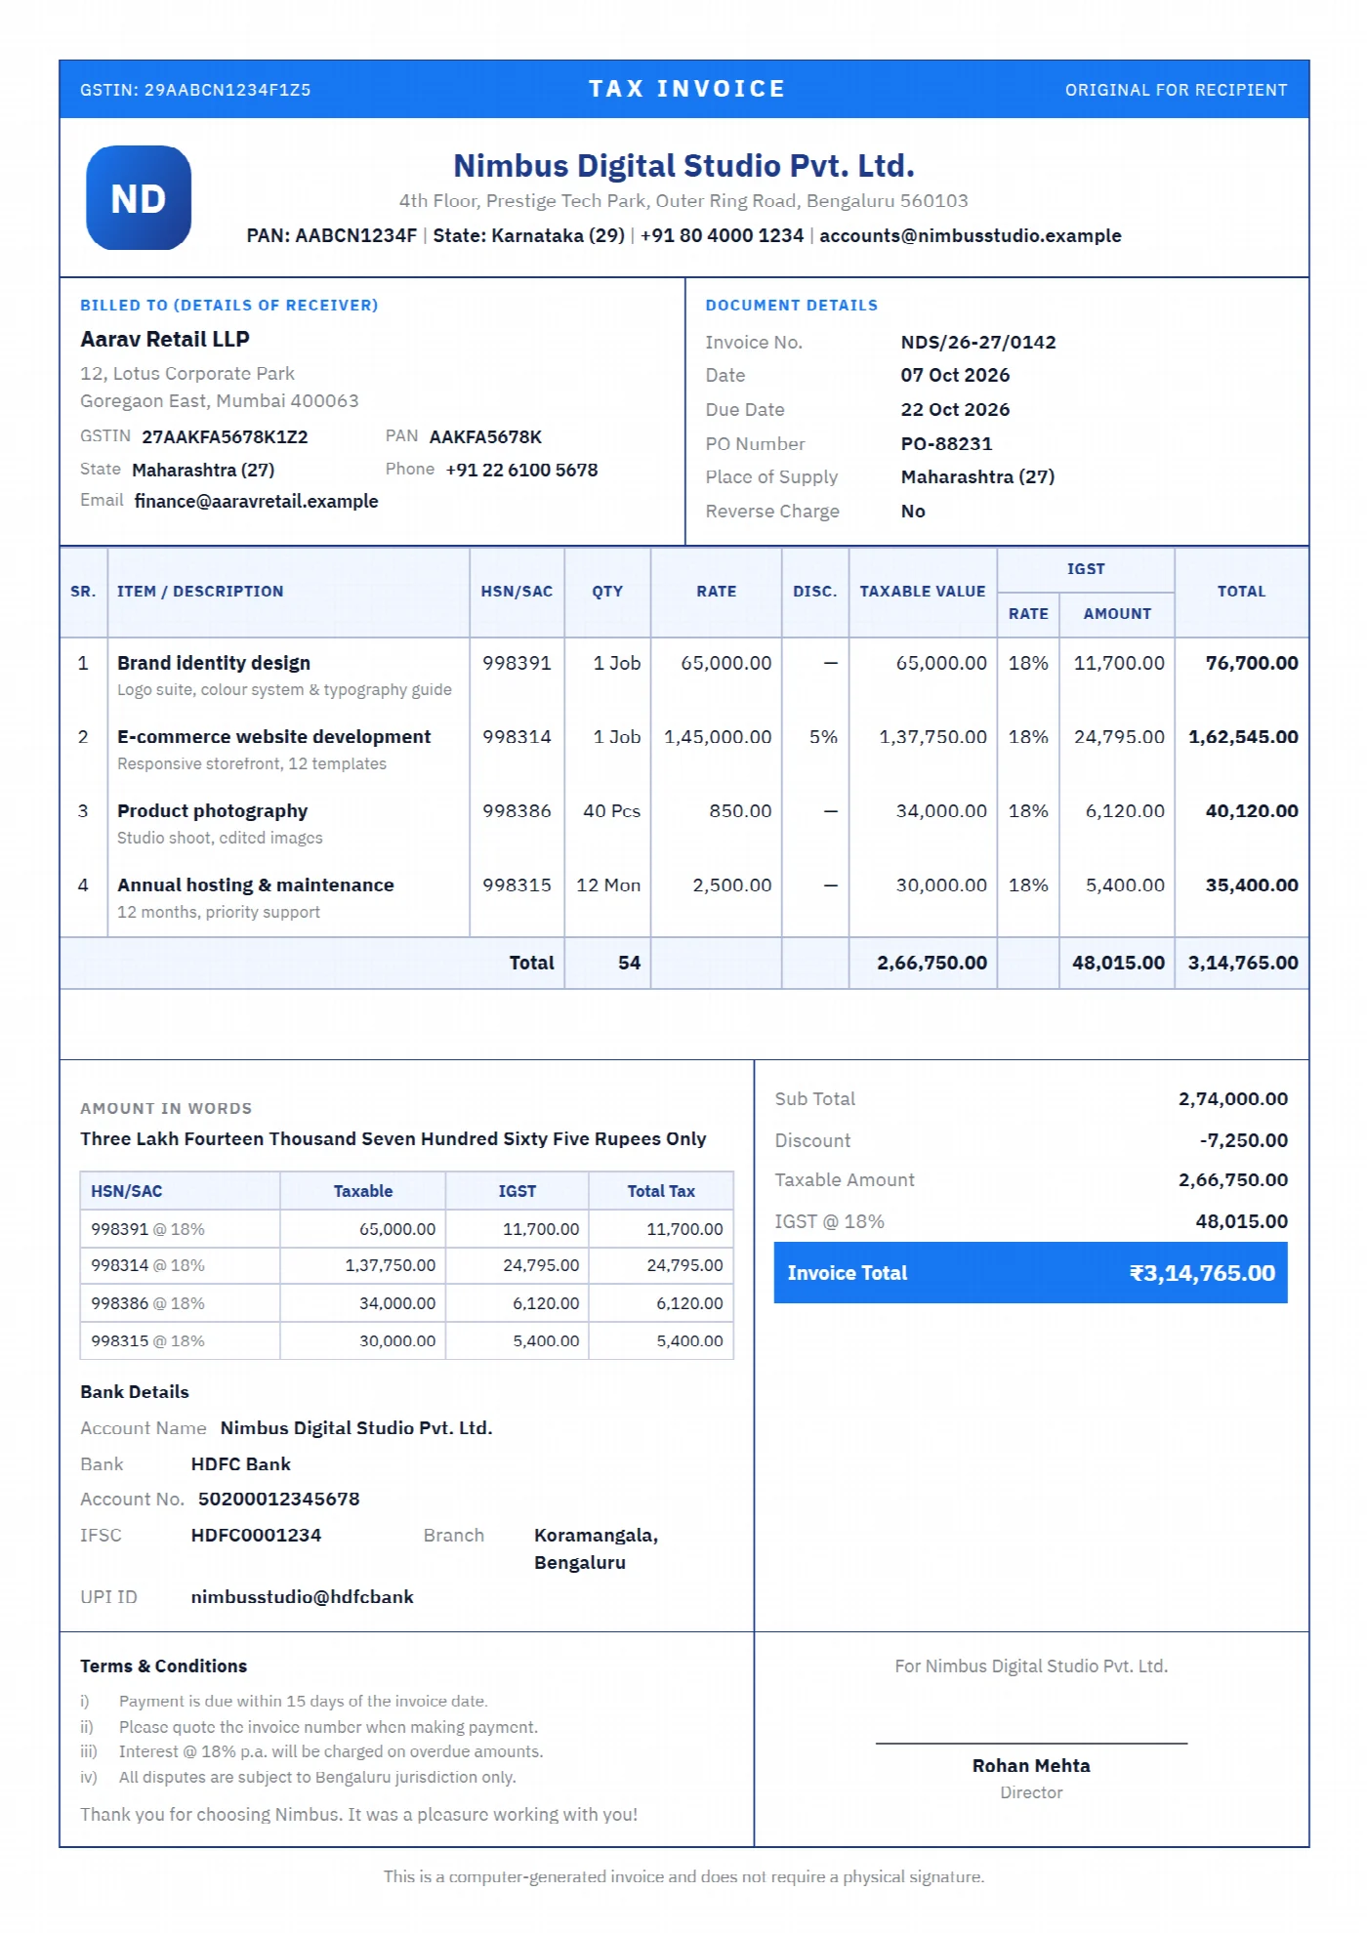Image resolution: width=1367 pixels, height=1933 pixels.
Task: Click the signatory name Rohan Mehta
Action: click(1031, 1766)
